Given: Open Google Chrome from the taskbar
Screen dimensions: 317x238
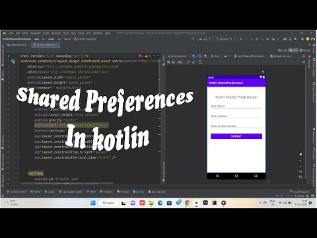Looking at the screenshot, I should pos(188,203).
